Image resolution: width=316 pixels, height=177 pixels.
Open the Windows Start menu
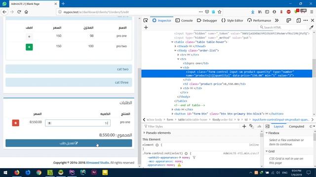pyautogui.click(x=5, y=173)
